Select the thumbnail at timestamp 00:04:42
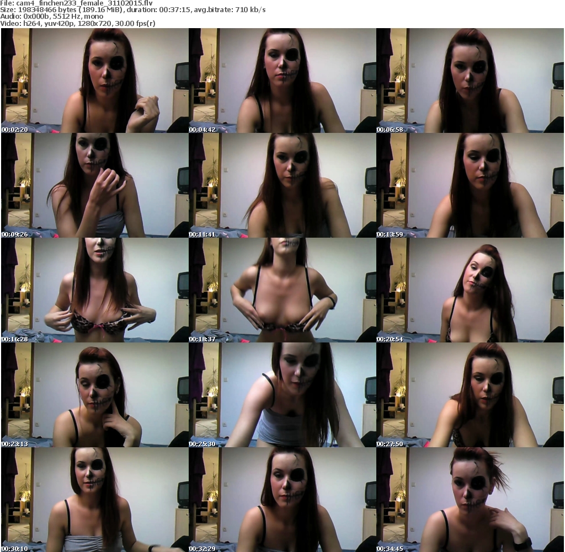 point(282,81)
